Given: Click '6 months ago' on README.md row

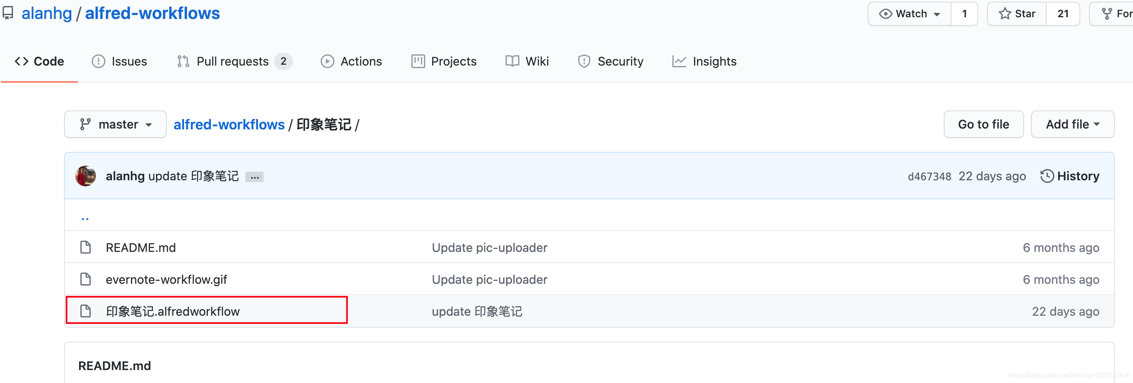Looking at the screenshot, I should click(1061, 248).
